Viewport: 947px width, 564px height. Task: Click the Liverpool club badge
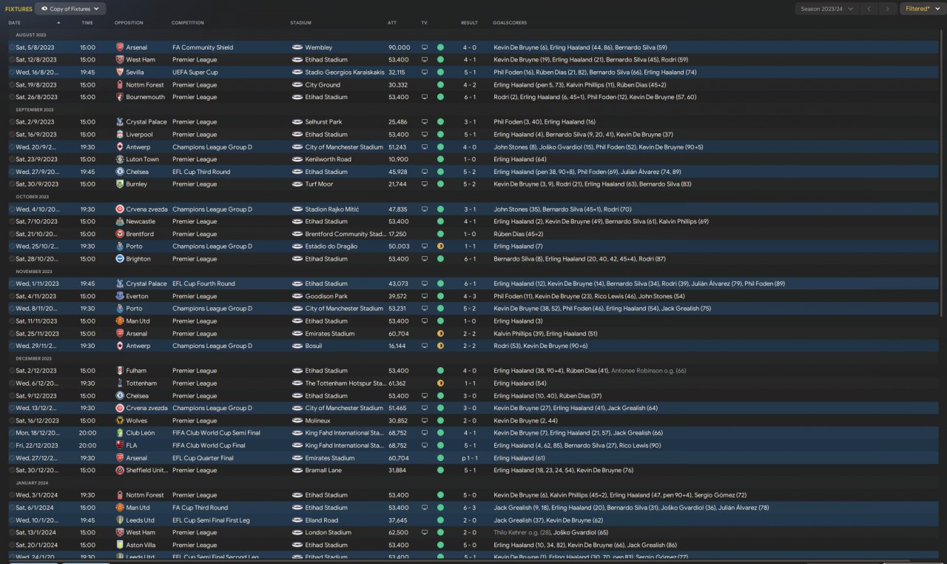(x=120, y=135)
